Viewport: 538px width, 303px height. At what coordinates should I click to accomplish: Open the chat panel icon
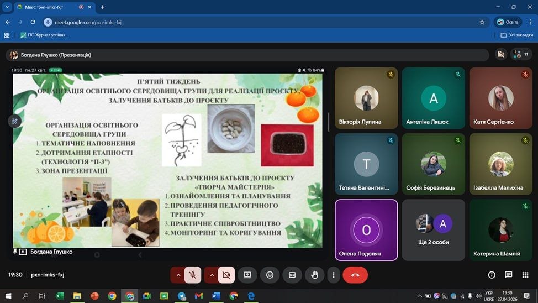509,275
